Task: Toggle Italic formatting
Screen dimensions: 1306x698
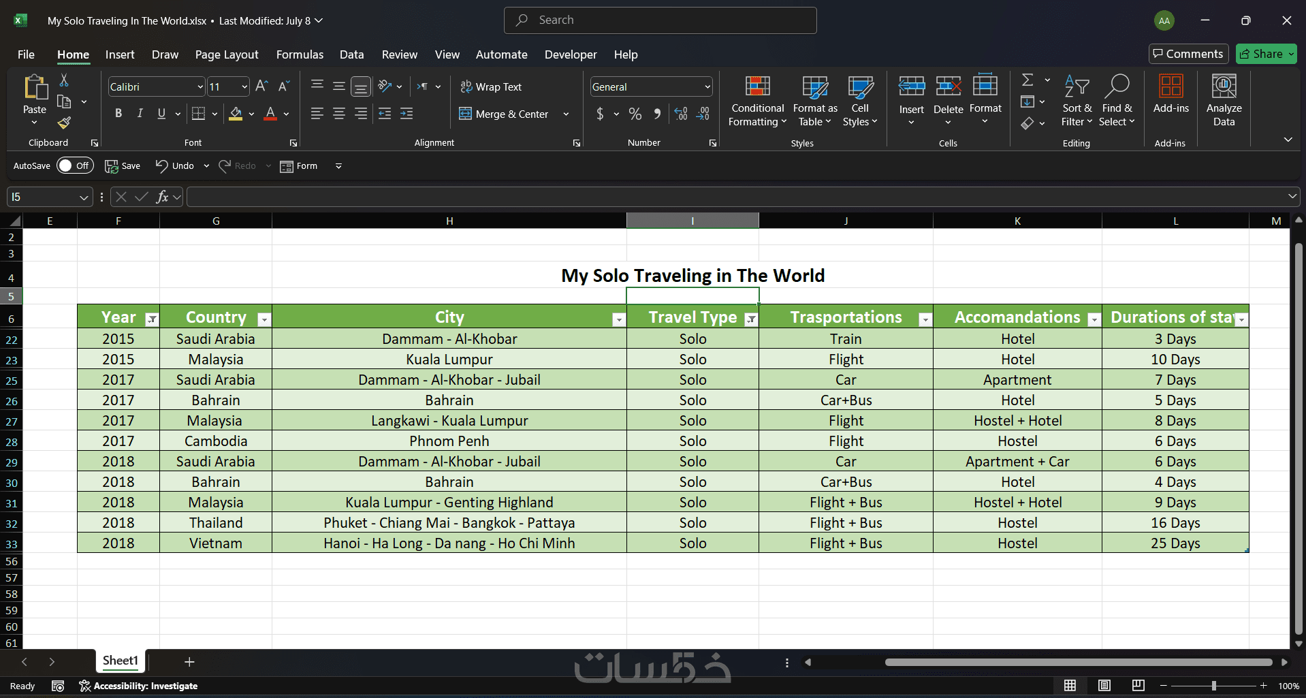Action: pos(140,114)
